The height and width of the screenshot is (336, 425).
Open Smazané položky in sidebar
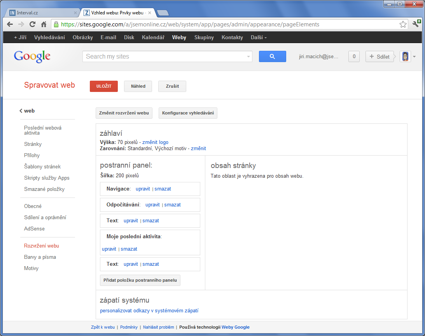click(44, 189)
